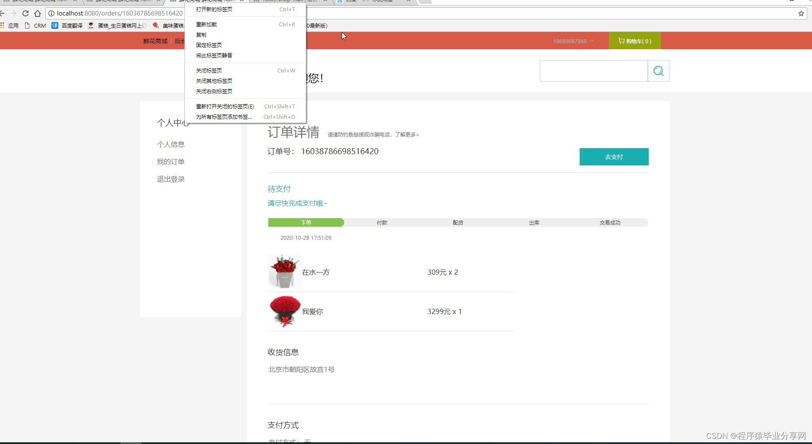The height and width of the screenshot is (444, 812).
Task: Choose 关闭右侧标签页 menu entry
Action: click(x=245, y=91)
